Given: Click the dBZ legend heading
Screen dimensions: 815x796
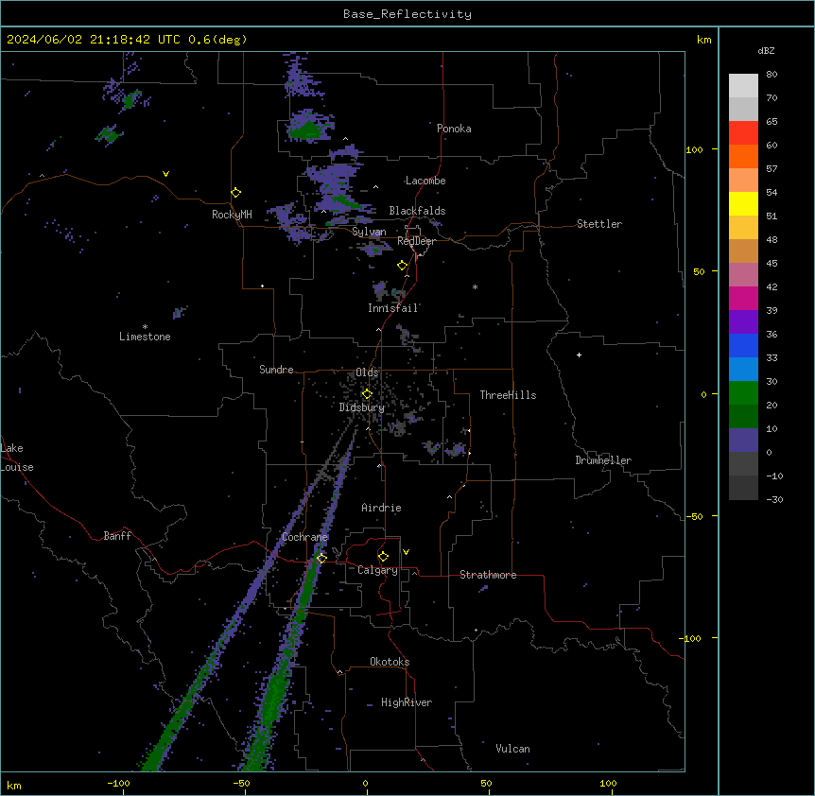Looking at the screenshot, I should [766, 50].
